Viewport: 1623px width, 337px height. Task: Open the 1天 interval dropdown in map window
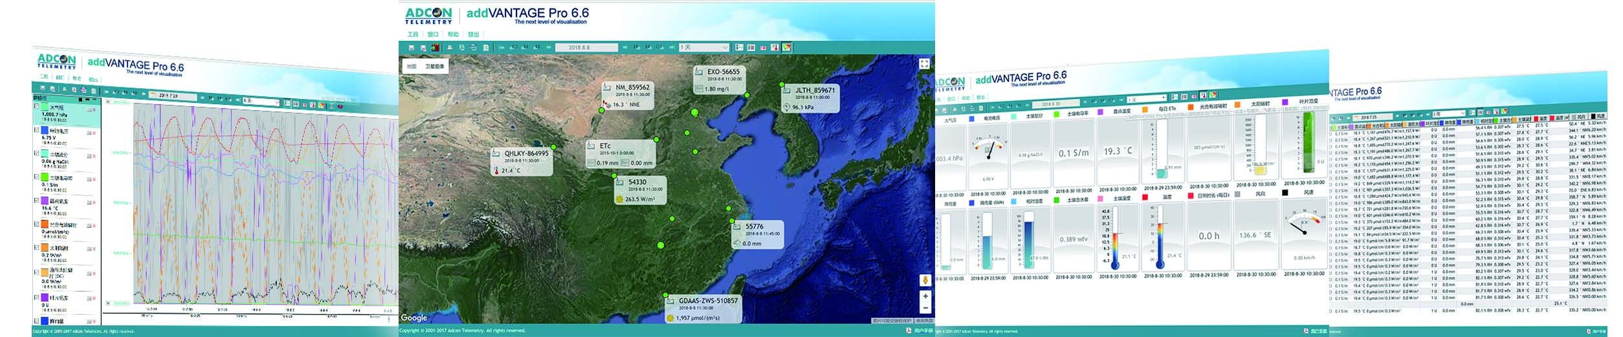704,47
